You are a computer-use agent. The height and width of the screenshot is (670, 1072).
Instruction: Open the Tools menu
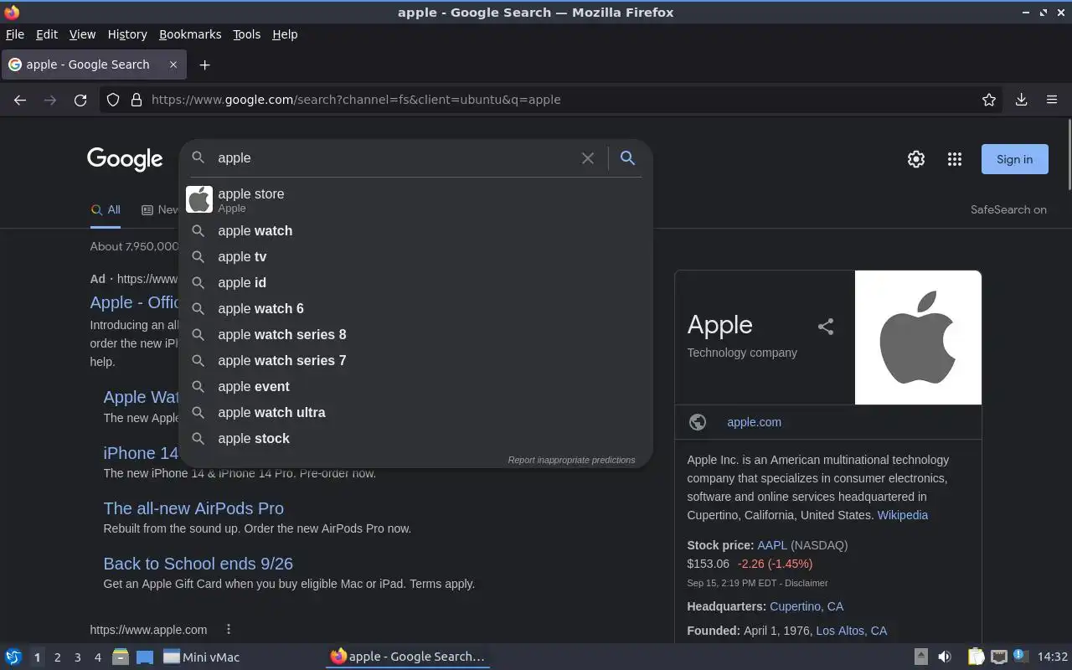247,34
